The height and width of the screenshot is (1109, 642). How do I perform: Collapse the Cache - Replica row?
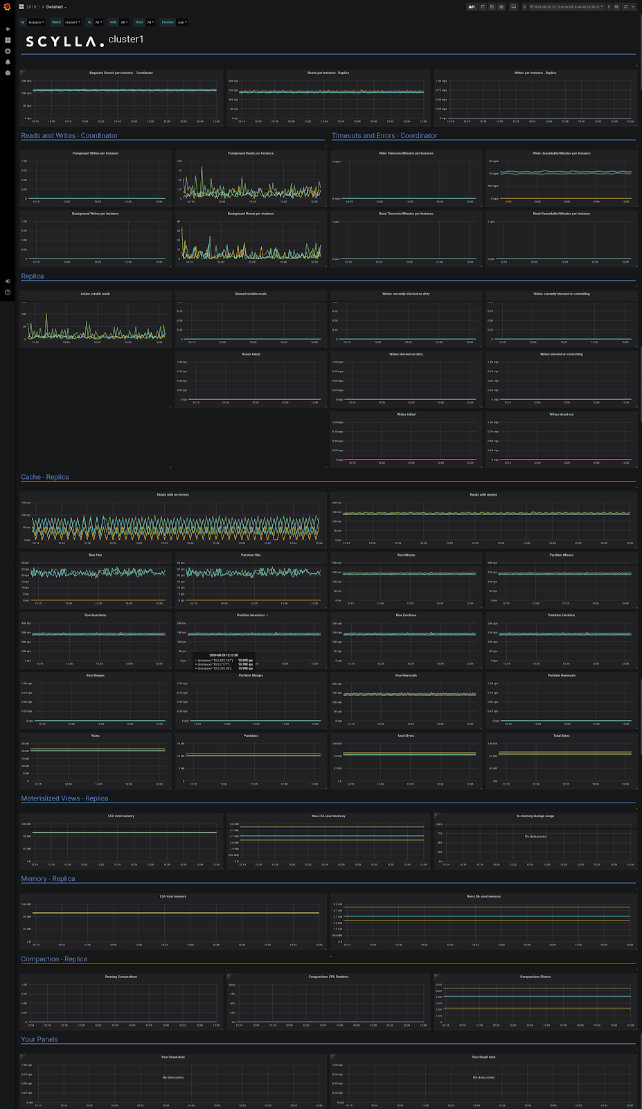[45, 478]
